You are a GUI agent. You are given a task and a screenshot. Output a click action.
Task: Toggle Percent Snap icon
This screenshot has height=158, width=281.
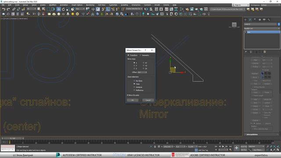coord(113,9)
